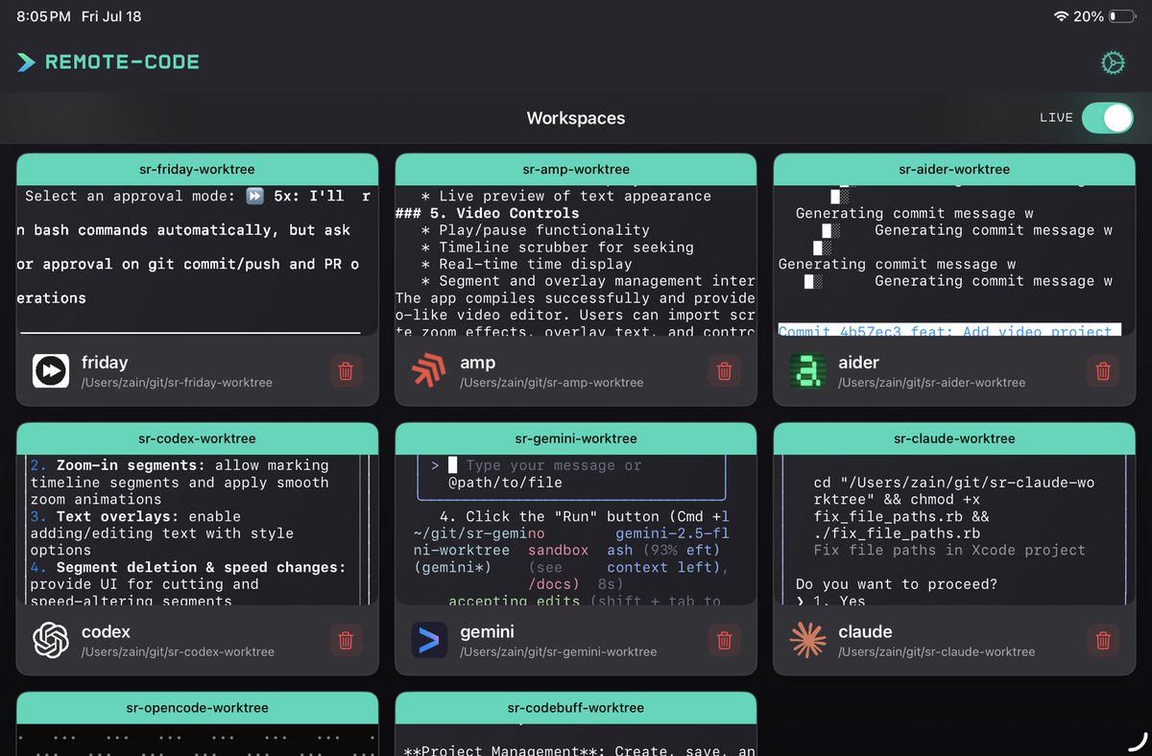This screenshot has height=756, width=1152.
Task: Open the sr-codex-worktree header
Action: 198,438
